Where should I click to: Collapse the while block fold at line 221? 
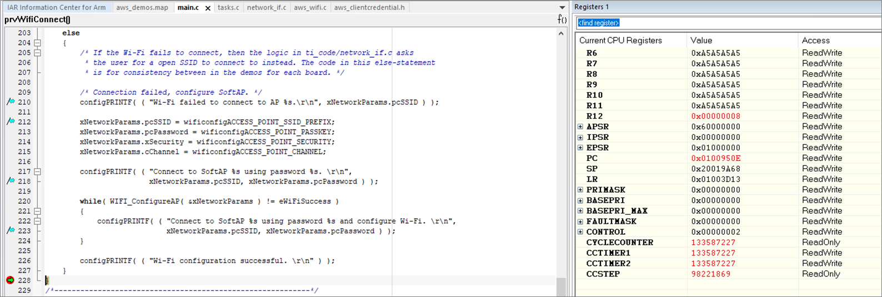pyautogui.click(x=37, y=211)
